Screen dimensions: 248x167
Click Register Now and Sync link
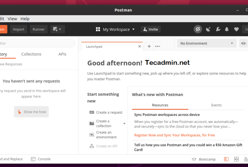[174, 135]
